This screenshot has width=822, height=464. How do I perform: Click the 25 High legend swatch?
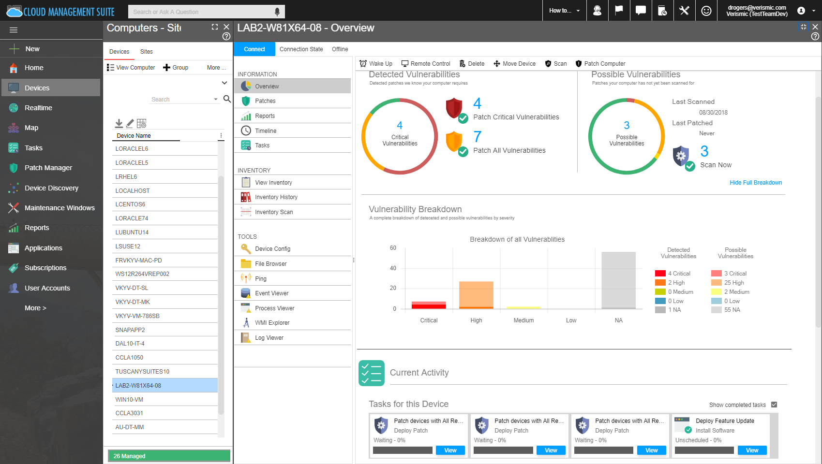coord(717,283)
